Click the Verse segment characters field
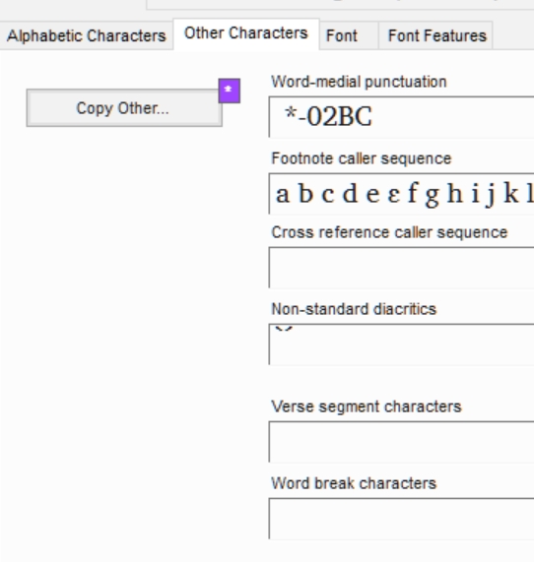Screen dimensions: 534x562 click(x=401, y=442)
